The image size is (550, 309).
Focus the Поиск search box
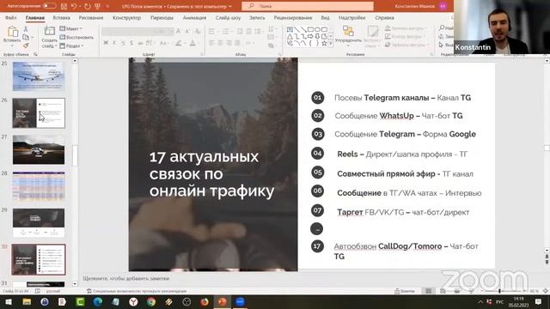pyautogui.click(x=308, y=6)
